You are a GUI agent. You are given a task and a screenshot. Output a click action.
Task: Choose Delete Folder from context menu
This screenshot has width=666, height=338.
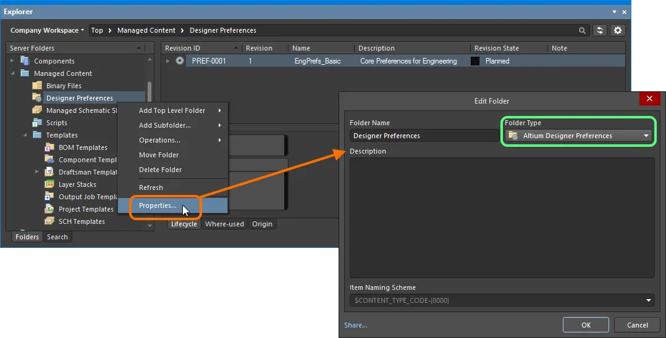172,170
